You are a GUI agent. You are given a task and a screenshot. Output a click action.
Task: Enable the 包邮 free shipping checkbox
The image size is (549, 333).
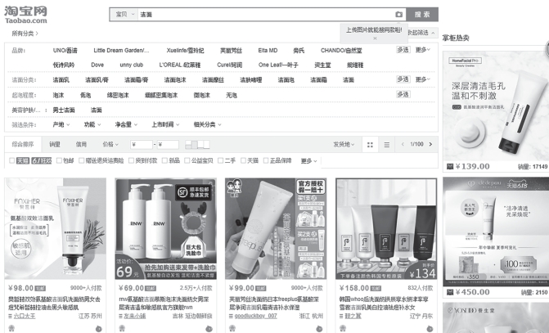point(59,160)
